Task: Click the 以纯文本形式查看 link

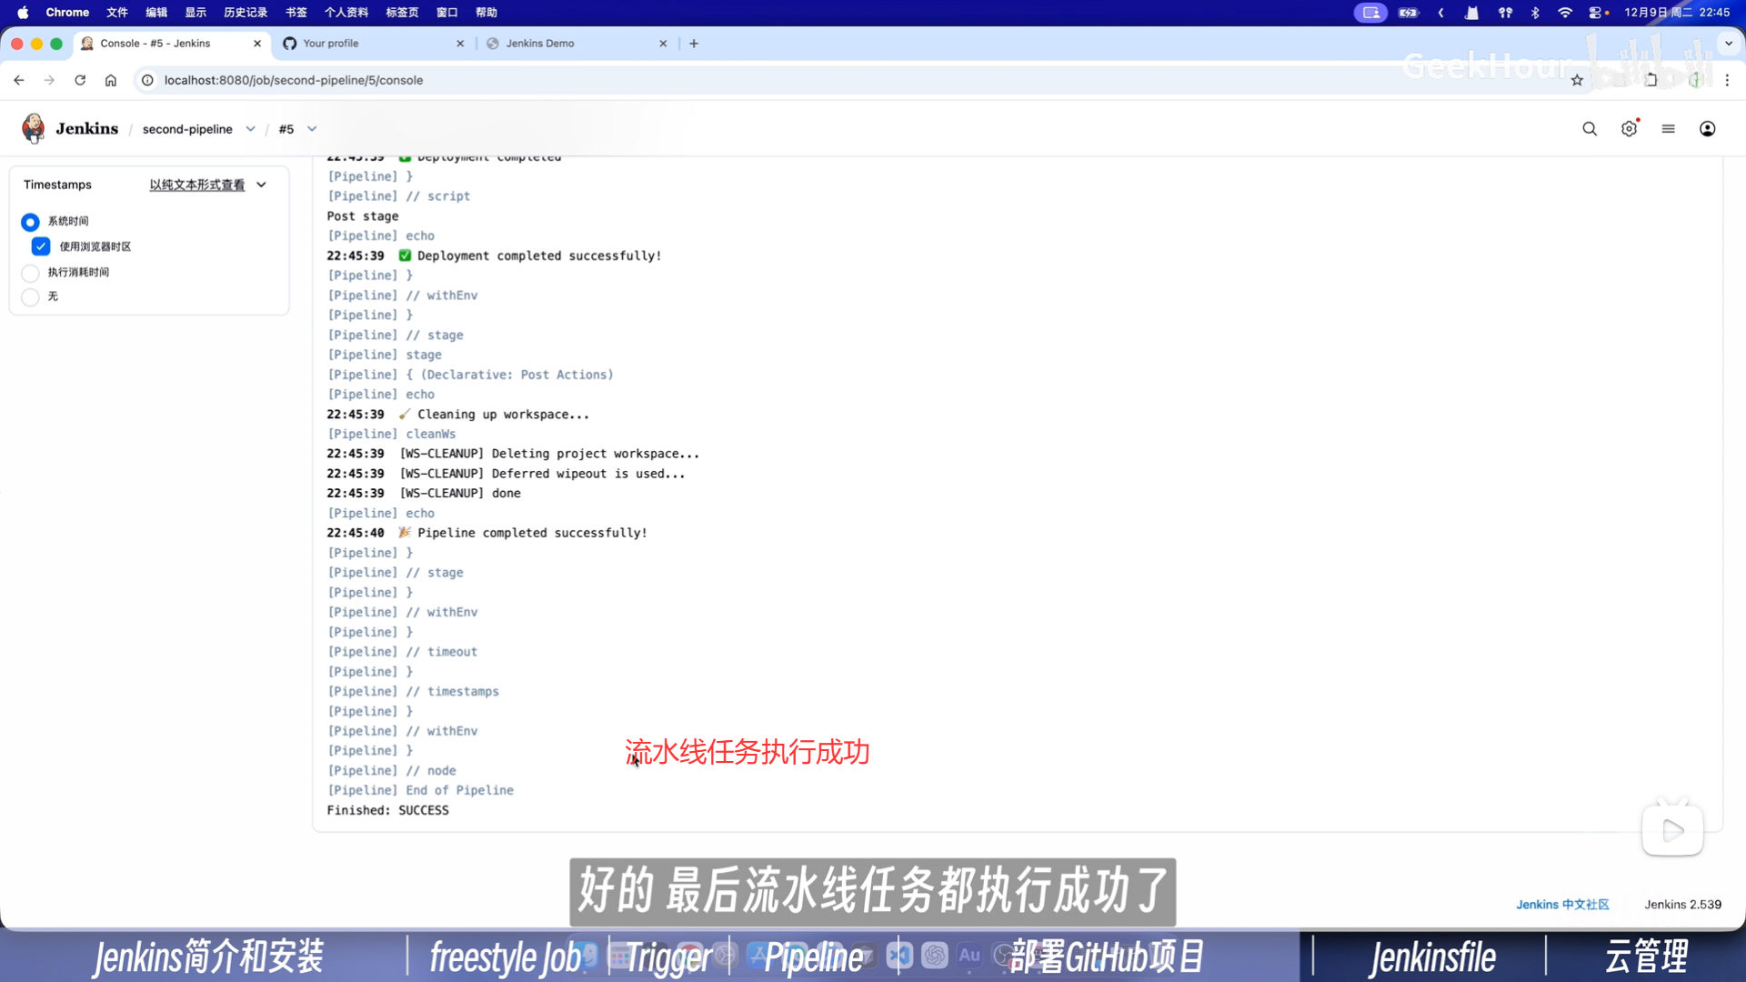Action: tap(196, 185)
